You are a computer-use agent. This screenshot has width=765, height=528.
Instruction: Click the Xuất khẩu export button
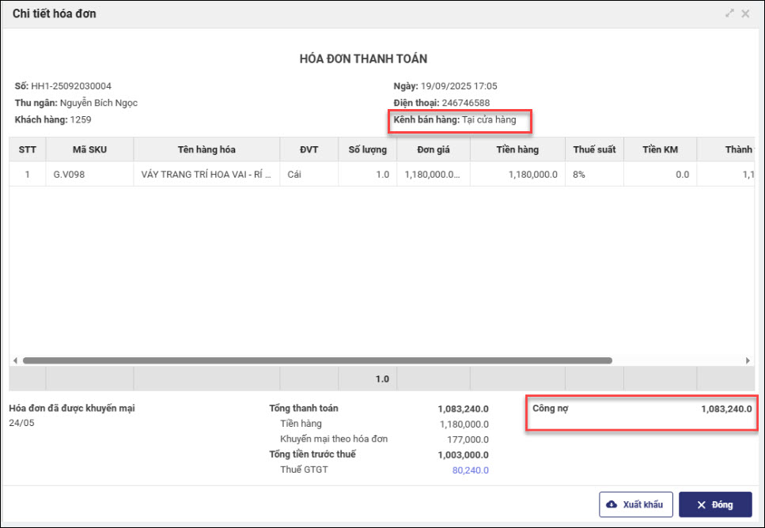click(636, 504)
